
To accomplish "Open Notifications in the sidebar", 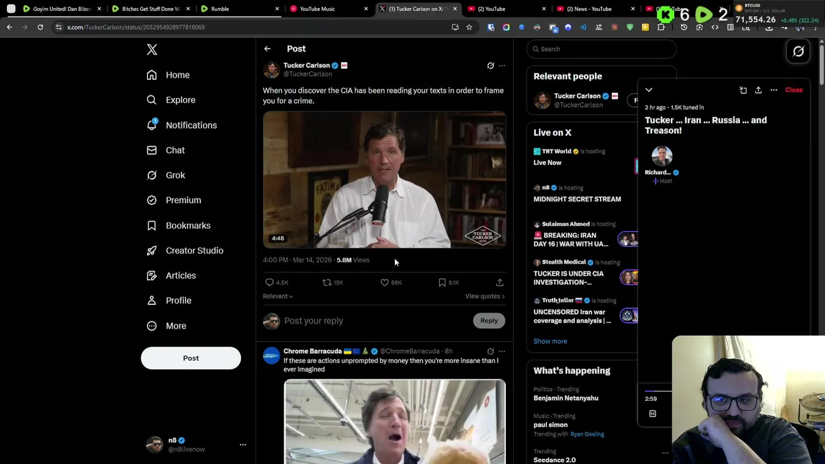I will (x=182, y=125).
